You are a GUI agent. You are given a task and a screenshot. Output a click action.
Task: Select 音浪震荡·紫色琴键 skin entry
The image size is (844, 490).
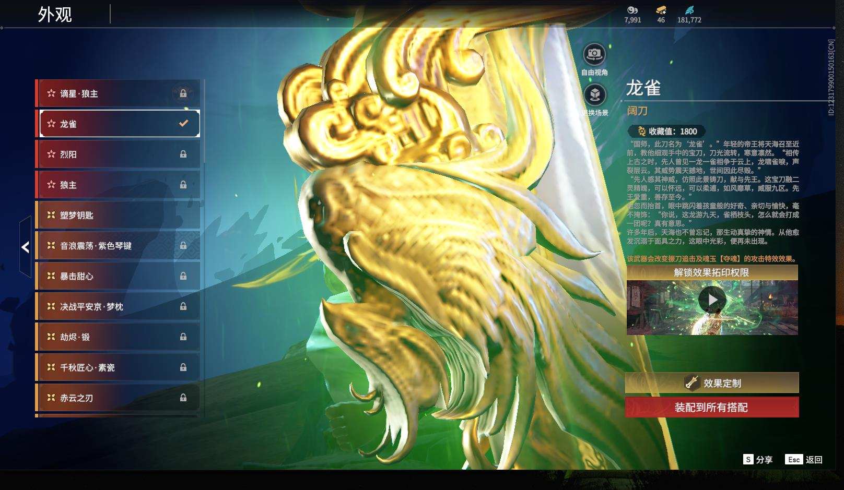[x=118, y=245]
